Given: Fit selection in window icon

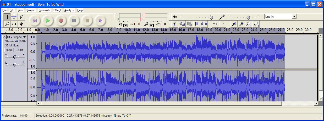Looking at the screenshot, I should pos(249,24).
